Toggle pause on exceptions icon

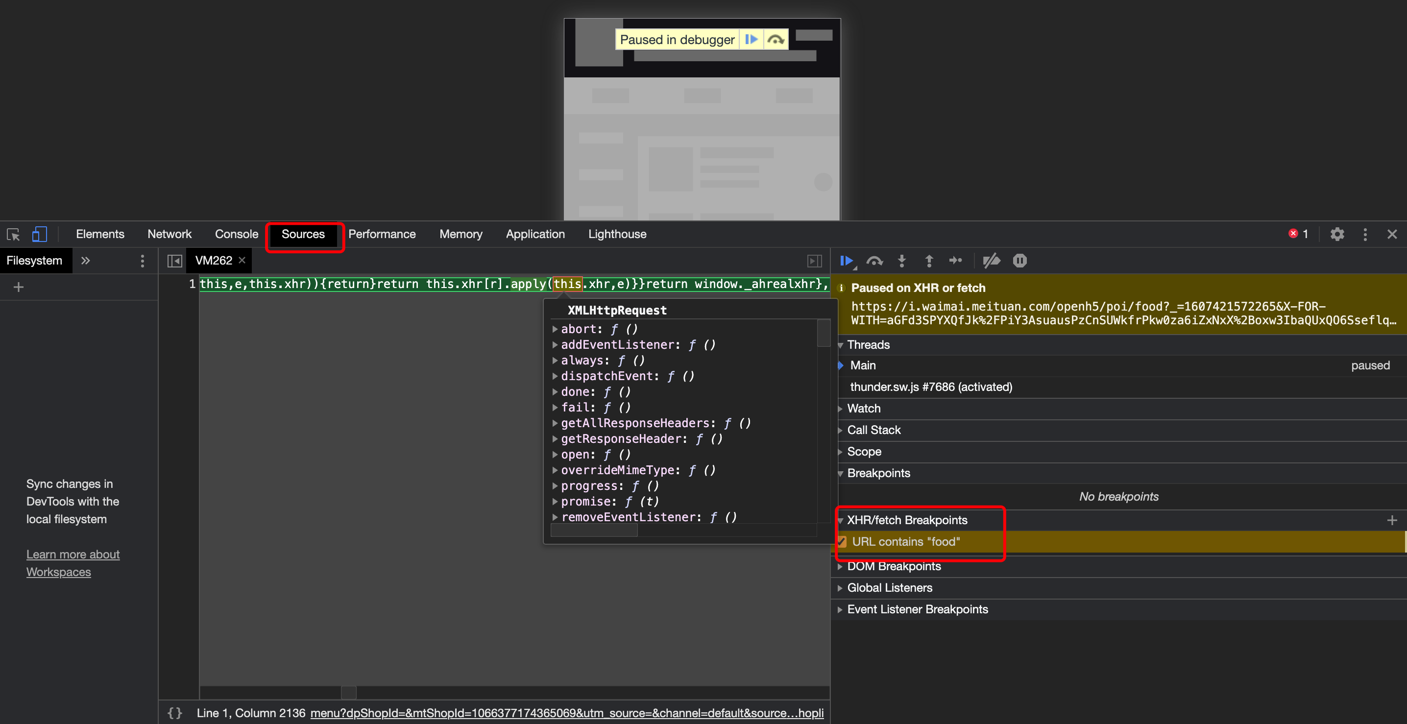(1019, 261)
